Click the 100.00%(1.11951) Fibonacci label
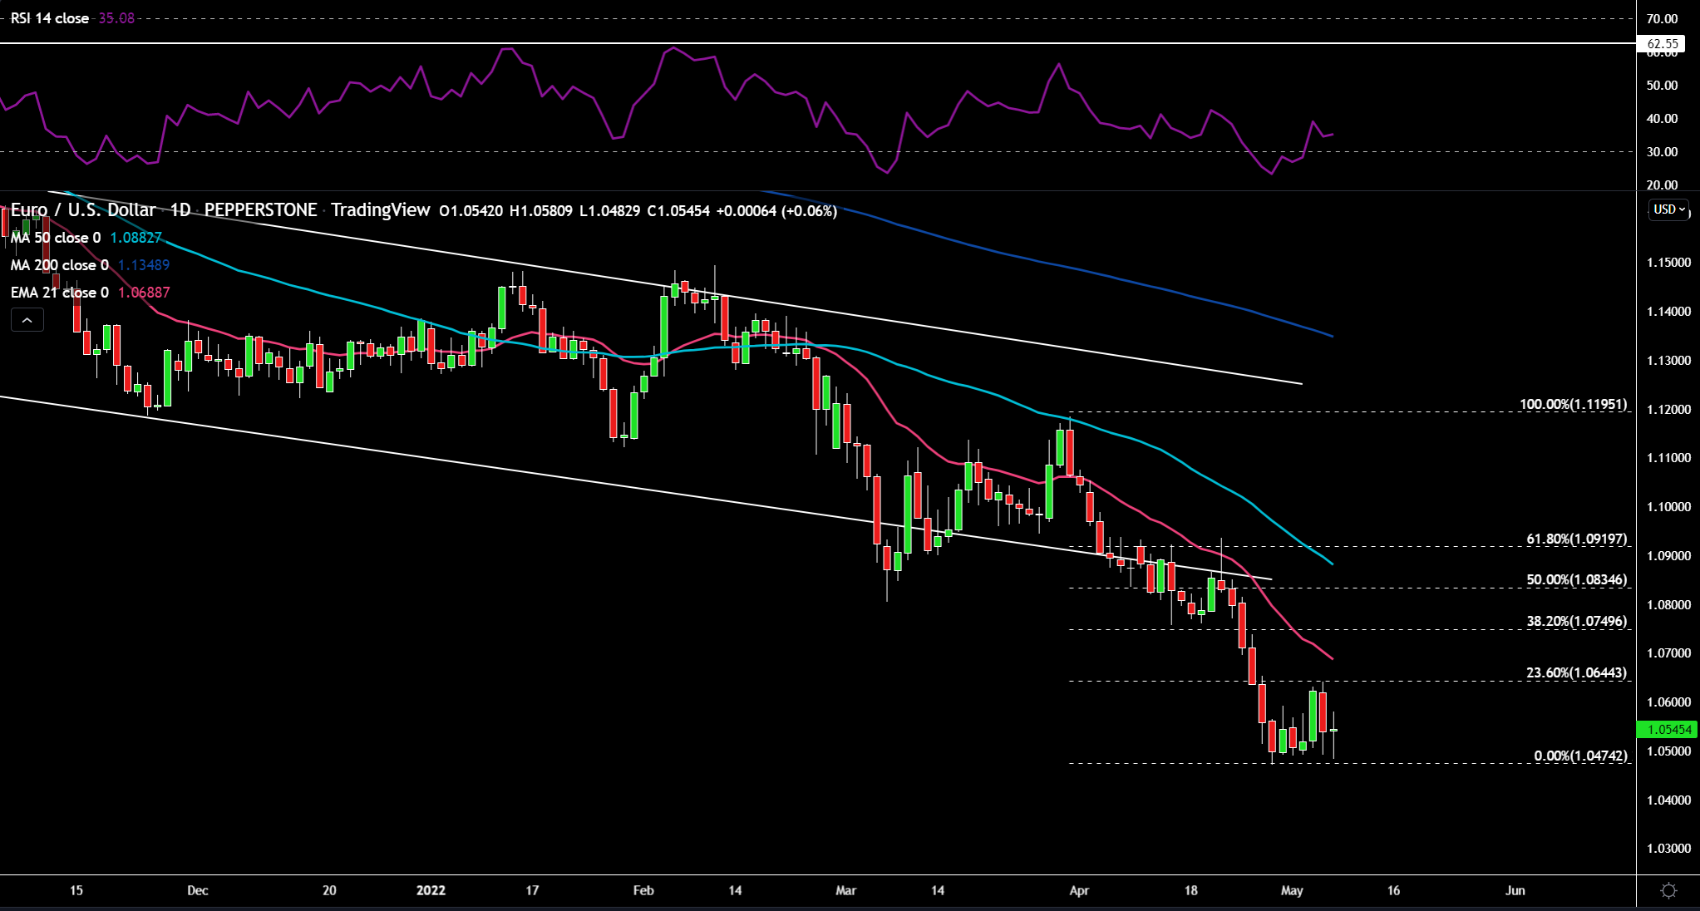 pyautogui.click(x=1574, y=405)
